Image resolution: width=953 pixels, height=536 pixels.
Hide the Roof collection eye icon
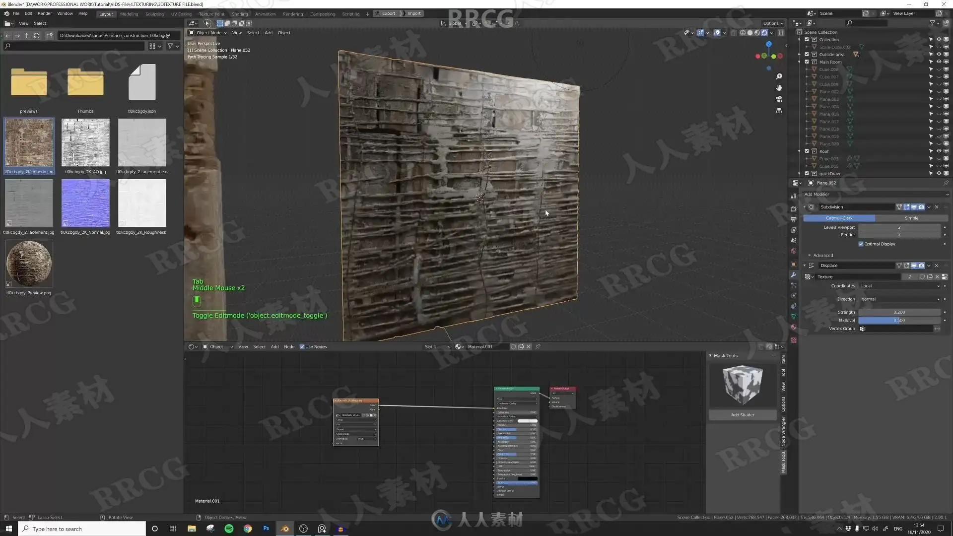[939, 151]
